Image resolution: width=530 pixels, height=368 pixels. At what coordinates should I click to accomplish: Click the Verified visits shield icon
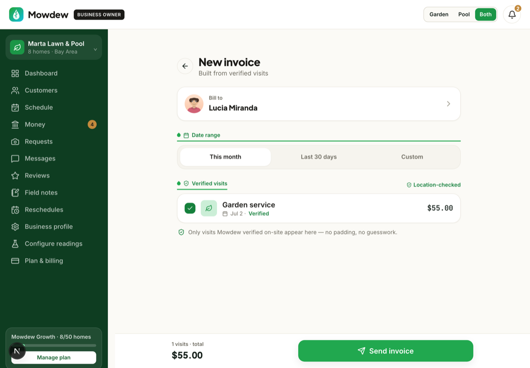(x=186, y=184)
